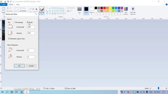This screenshot has height=94, width=168.
Task: Pick the Pentagon shape
Action: [52, 11]
